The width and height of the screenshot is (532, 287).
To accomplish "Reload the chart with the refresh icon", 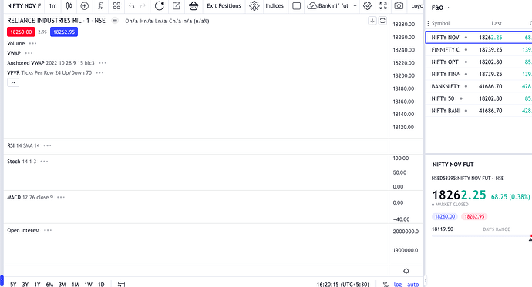I will (159, 5).
